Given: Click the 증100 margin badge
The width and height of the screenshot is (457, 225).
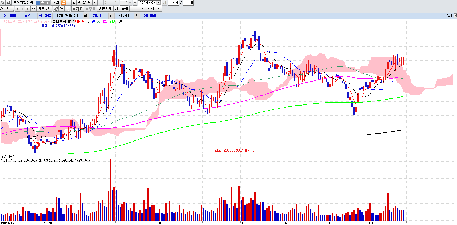Looking at the screenshot, I should [x=45, y=3].
